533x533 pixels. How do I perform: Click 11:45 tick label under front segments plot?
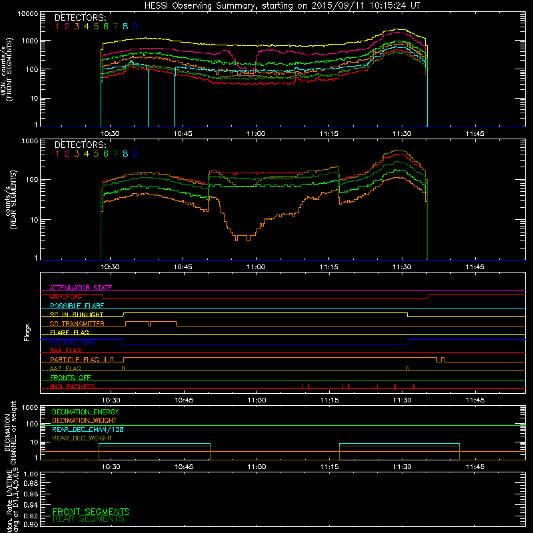pos(475,134)
